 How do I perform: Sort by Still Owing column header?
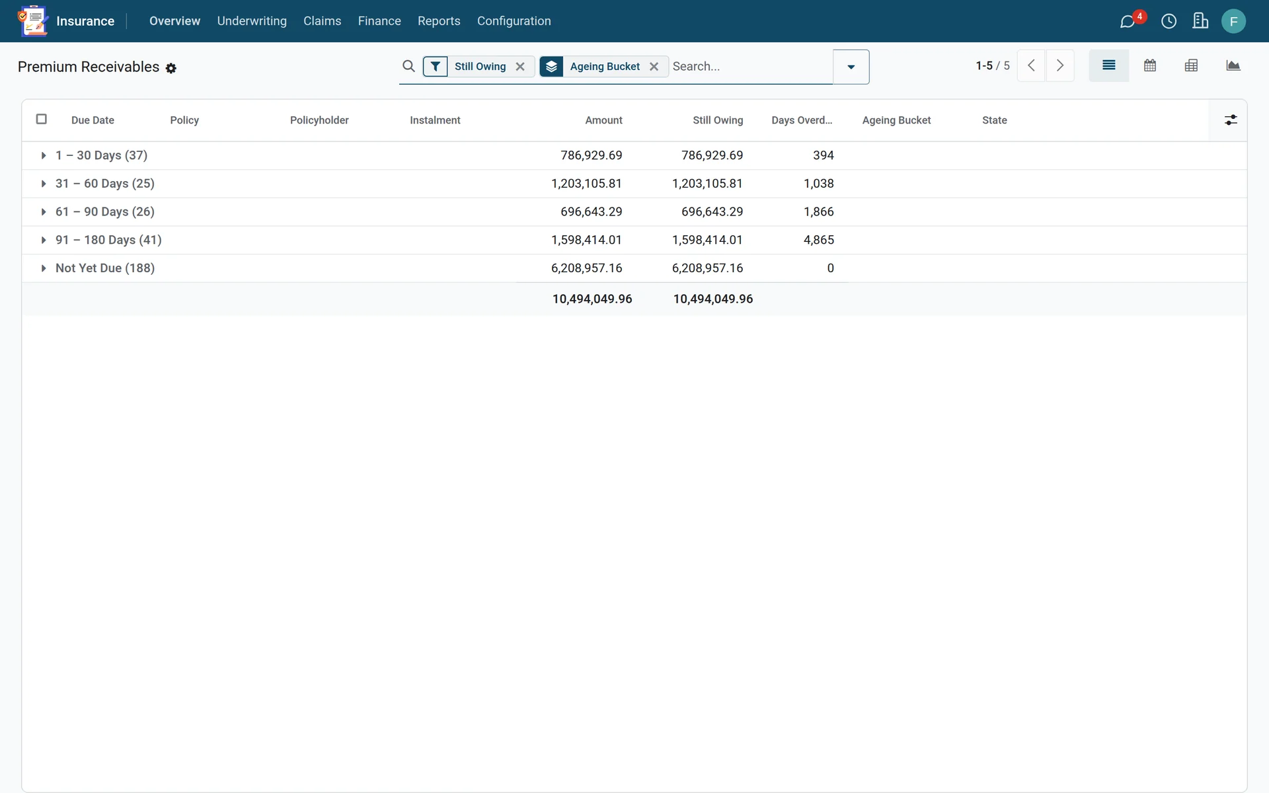click(718, 120)
